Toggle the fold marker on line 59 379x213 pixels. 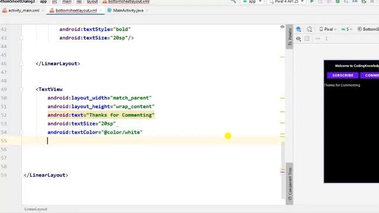coord(21,175)
